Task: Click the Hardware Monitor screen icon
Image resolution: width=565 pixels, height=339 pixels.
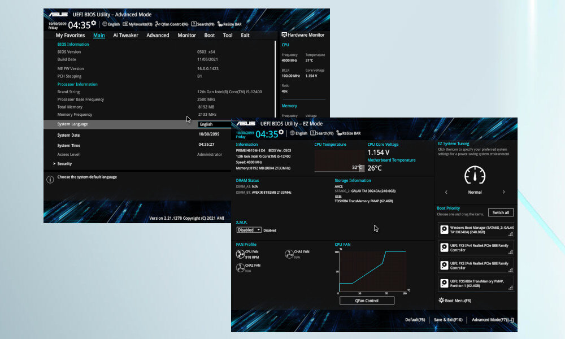Action: tap(284, 34)
